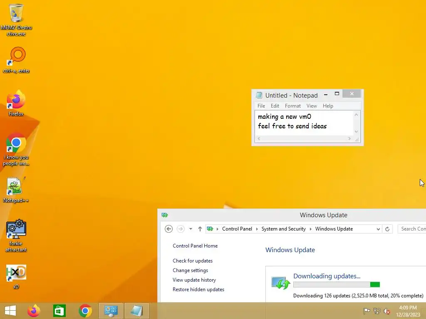
Task: Click the update download progress bar
Action: [x=337, y=285]
